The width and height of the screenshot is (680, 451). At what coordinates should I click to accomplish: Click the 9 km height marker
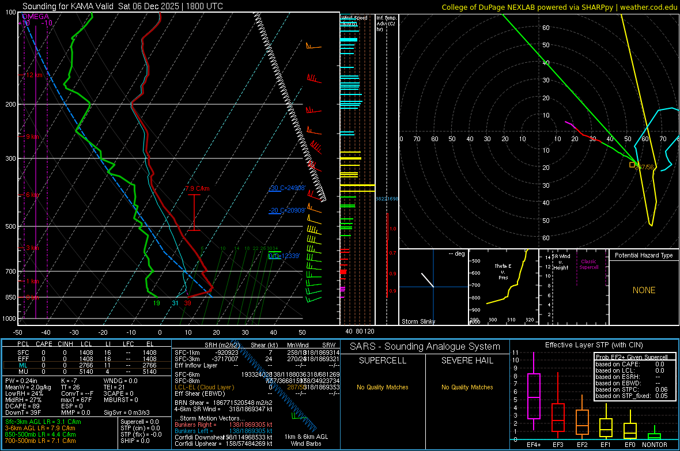point(32,137)
